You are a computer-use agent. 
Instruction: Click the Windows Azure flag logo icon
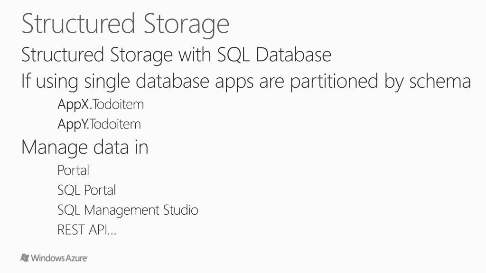25,257
